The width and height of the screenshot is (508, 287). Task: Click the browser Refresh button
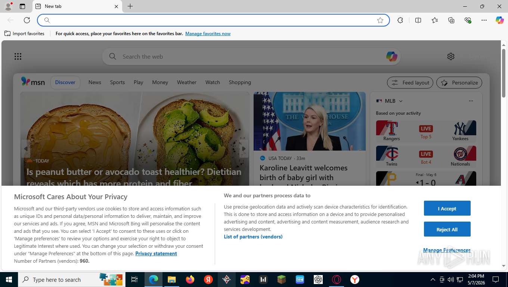click(x=27, y=20)
